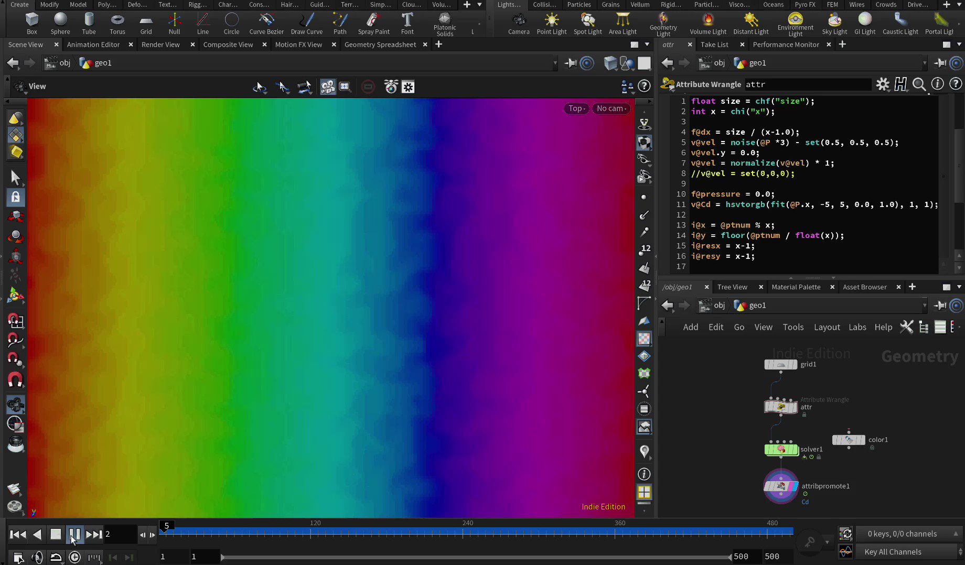The image size is (965, 565).
Task: Search parameters with the magnifier icon
Action: tap(919, 84)
